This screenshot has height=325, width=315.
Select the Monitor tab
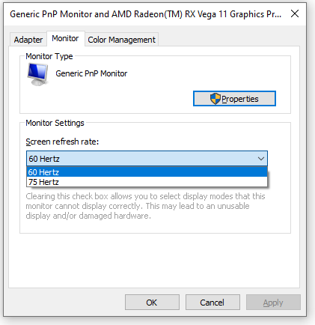click(x=65, y=38)
